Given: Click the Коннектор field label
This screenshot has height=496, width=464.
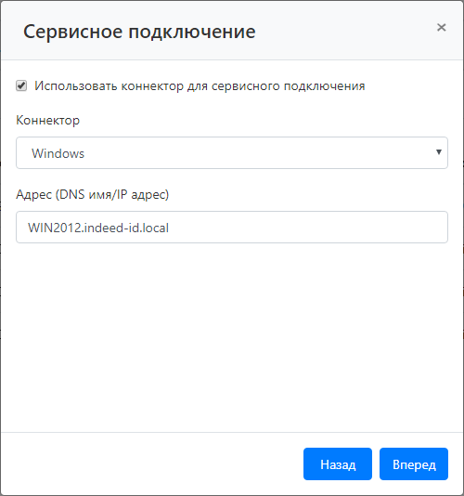Looking at the screenshot, I should pyautogui.click(x=47, y=120).
